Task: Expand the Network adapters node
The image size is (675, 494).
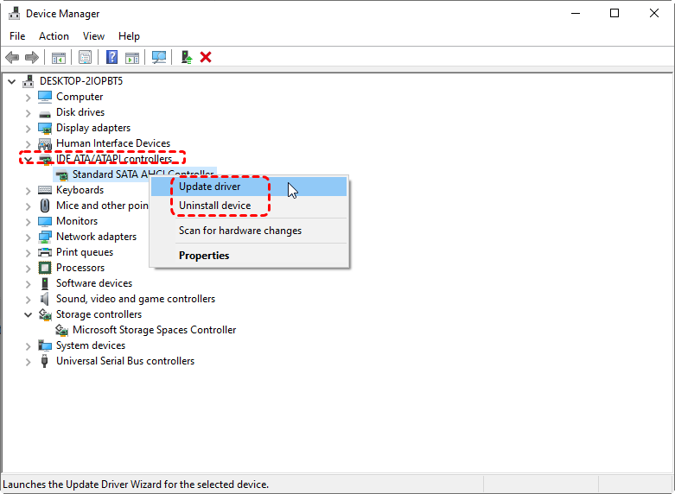Action: coord(29,237)
